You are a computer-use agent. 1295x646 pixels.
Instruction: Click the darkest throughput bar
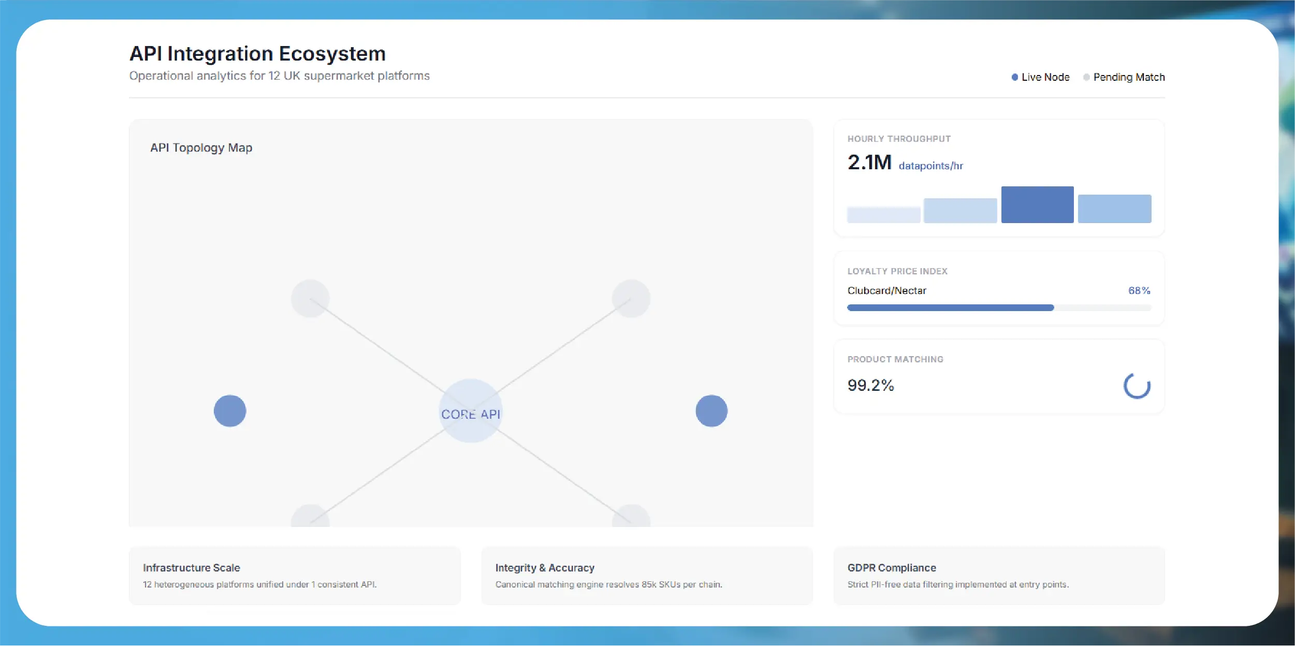tap(1037, 204)
